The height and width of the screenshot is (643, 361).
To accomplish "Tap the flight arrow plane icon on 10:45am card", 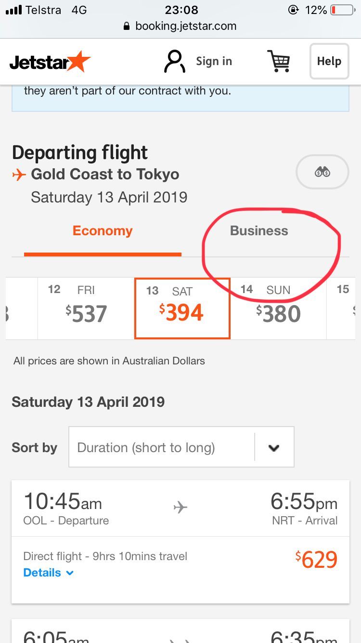I will (180, 507).
